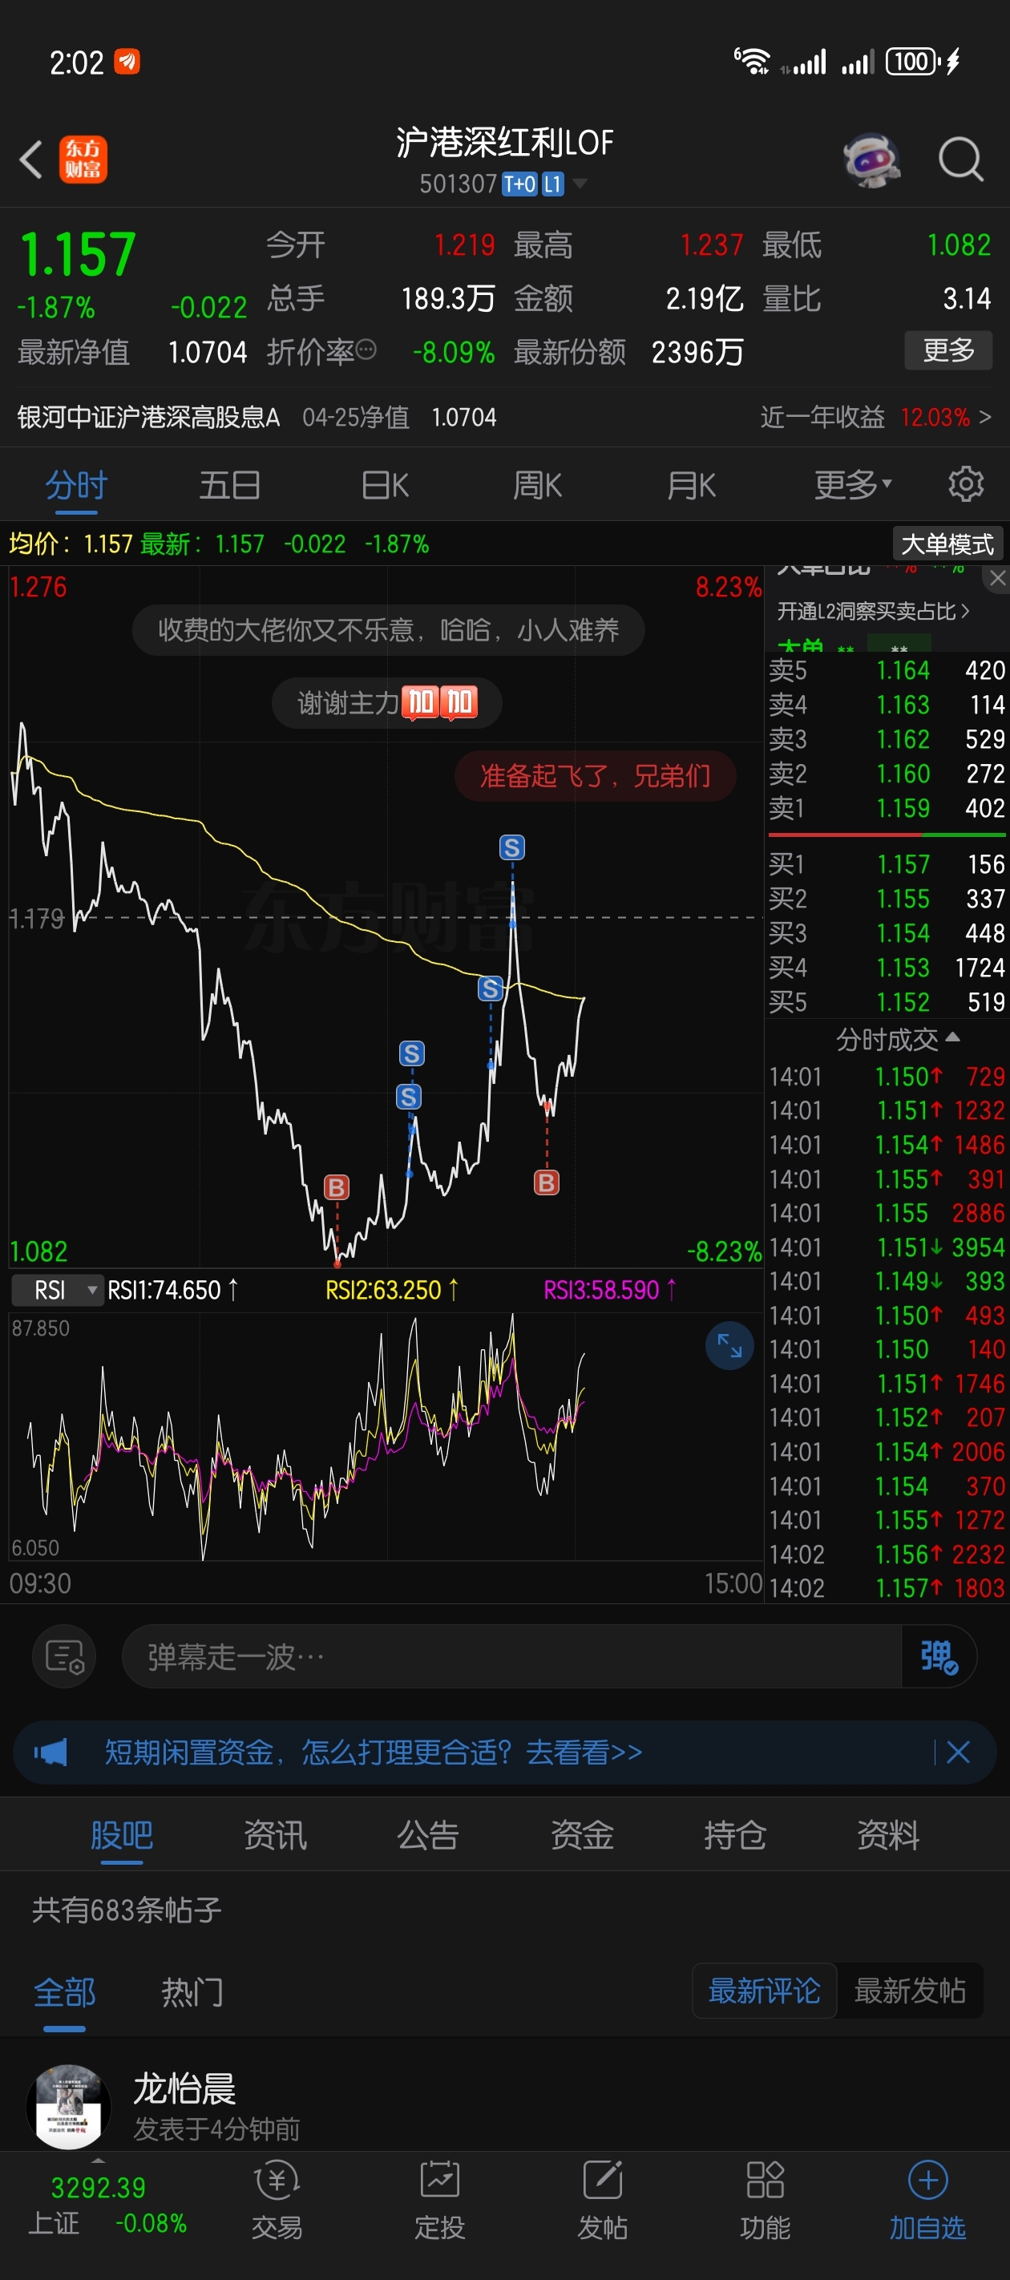Open the 资金 capital flow tab
The width and height of the screenshot is (1010, 2280).
pyautogui.click(x=582, y=1836)
